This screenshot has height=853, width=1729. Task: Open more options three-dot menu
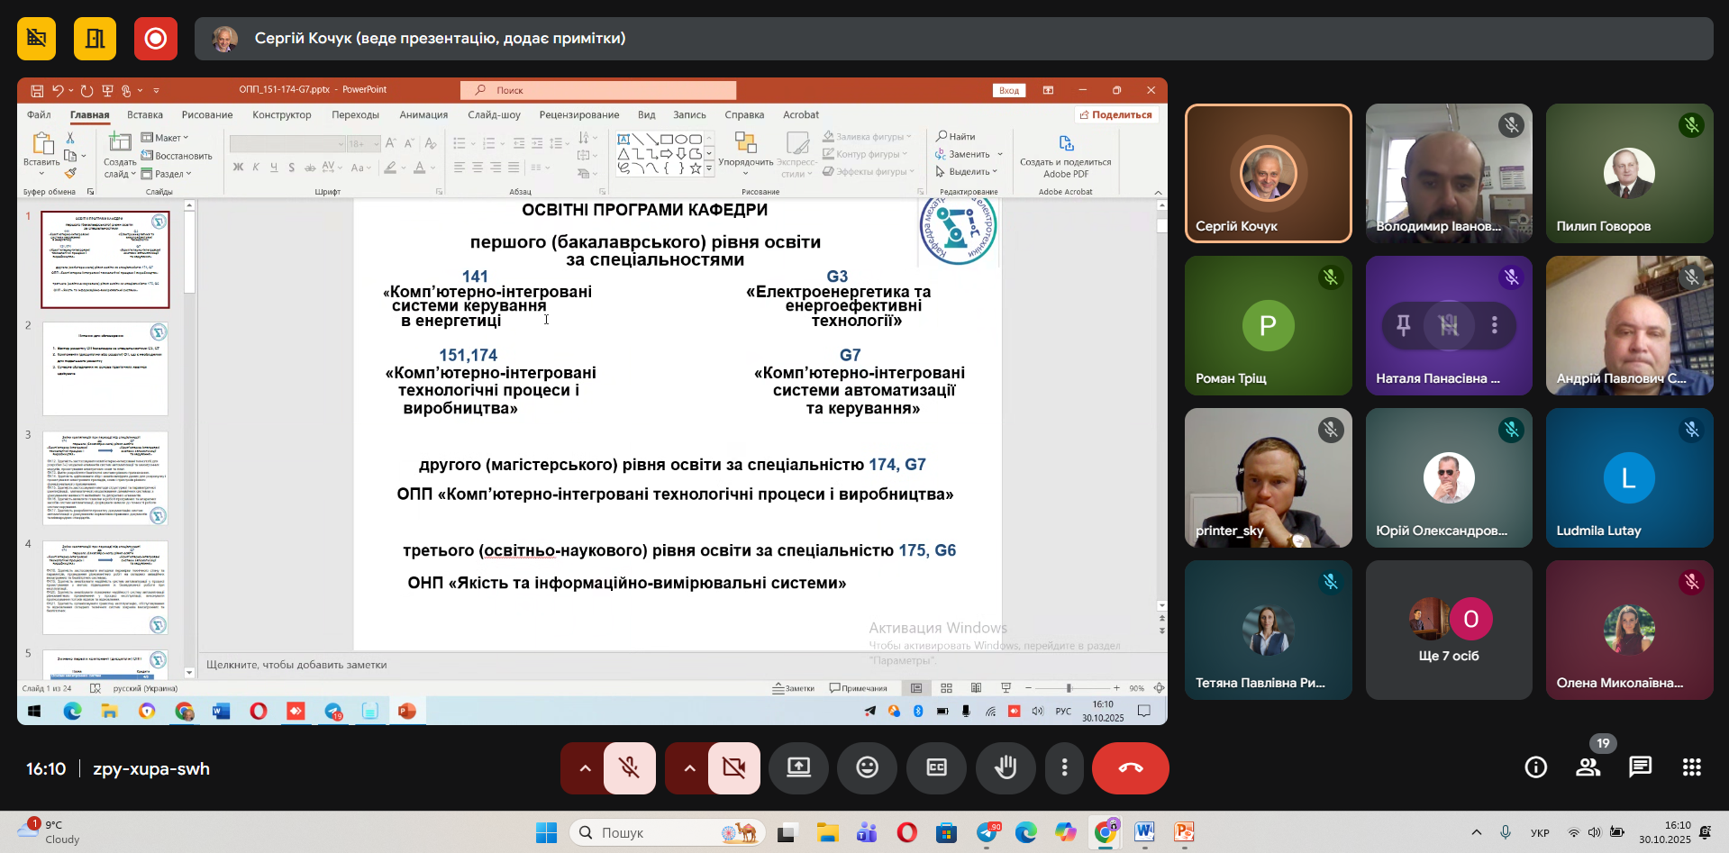coord(1064,768)
